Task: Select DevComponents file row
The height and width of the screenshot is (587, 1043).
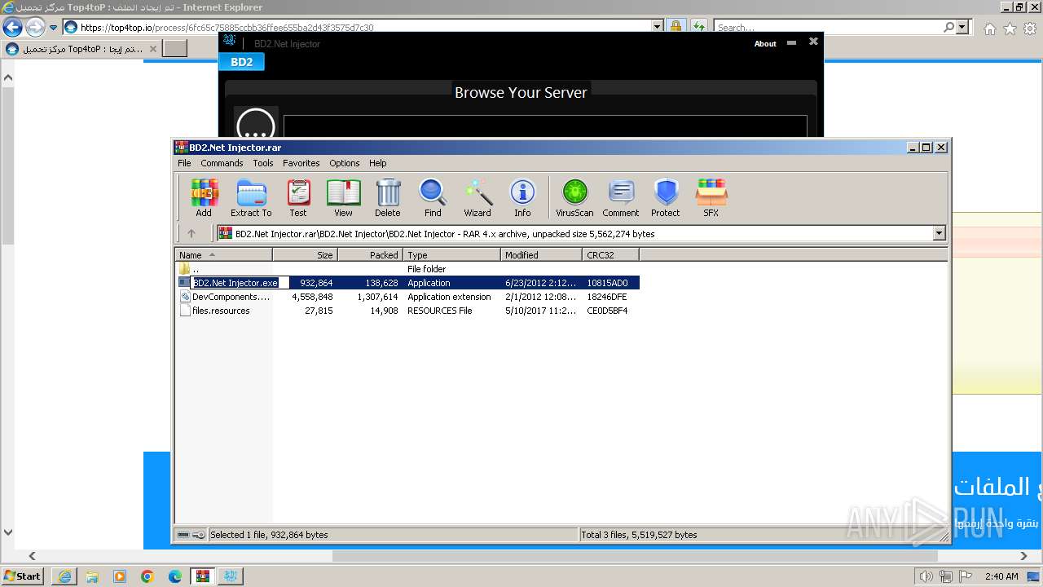Action: pyautogui.click(x=407, y=297)
